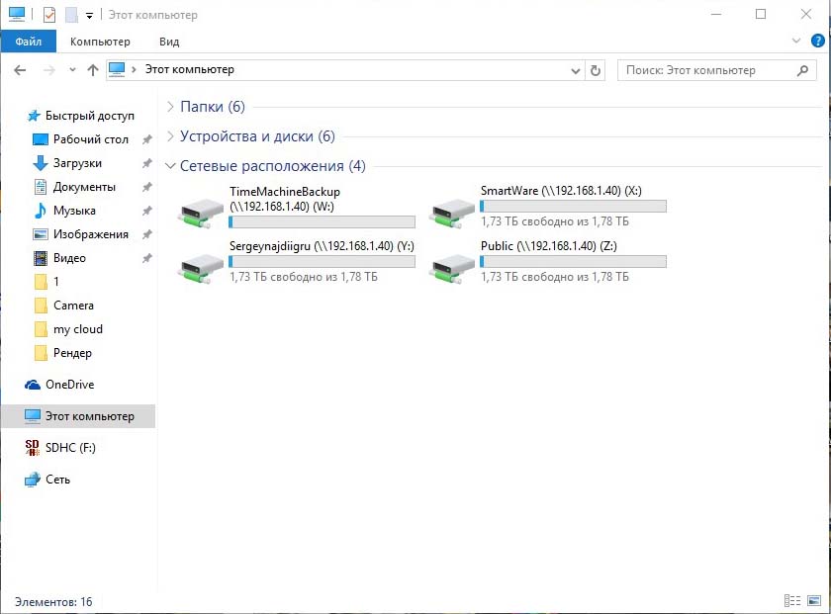The width and height of the screenshot is (831, 614).
Task: Open address bar history dropdown
Action: (x=577, y=71)
